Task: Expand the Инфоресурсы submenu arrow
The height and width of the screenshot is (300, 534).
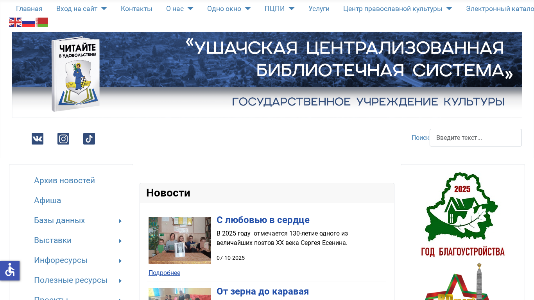Action: 120,261
